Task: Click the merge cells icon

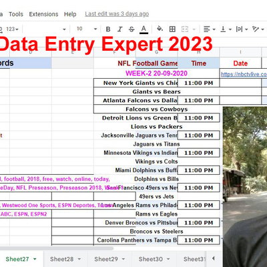Action: tap(185, 29)
